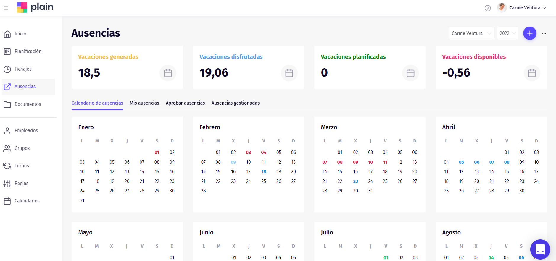
Task: Click the Vacaciones disfrutadas value 19,06
Action: point(214,73)
